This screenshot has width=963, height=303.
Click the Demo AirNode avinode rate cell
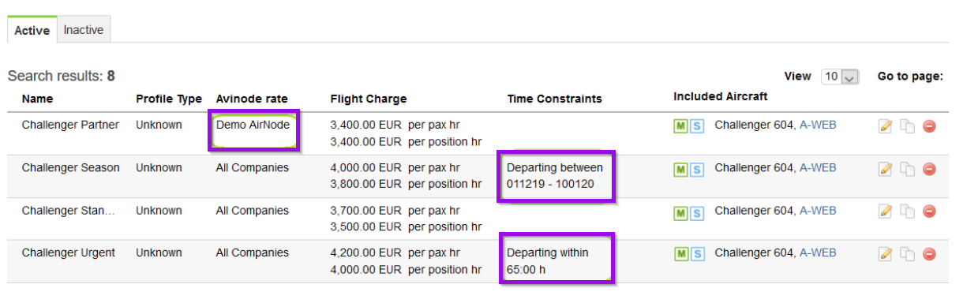pyautogui.click(x=253, y=125)
